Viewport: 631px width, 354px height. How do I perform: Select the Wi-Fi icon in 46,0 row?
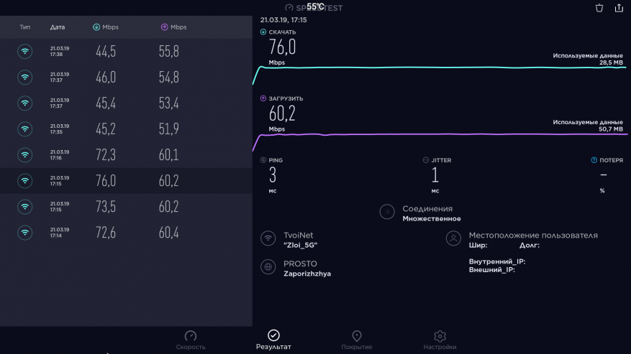(25, 77)
